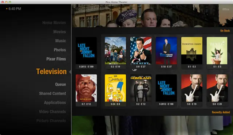Select the Movies library
This screenshot has width=233, height=135.
59,32
